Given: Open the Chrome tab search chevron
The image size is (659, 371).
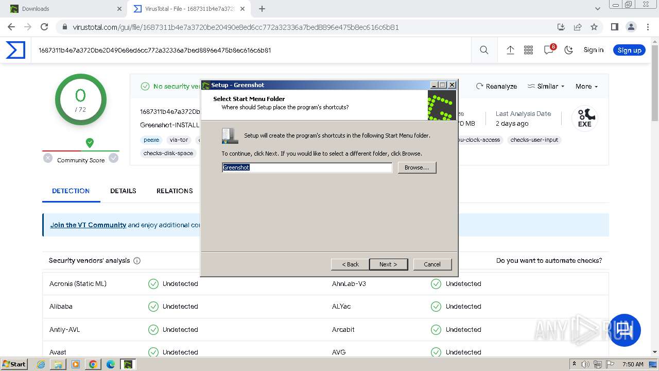Looking at the screenshot, I should tap(598, 9).
